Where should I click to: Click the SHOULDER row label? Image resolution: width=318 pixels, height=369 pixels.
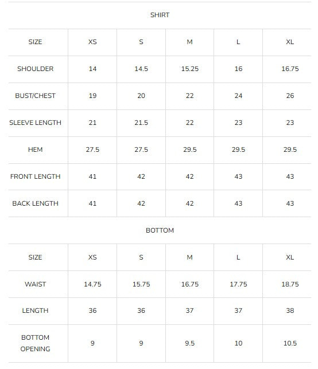tap(36, 69)
